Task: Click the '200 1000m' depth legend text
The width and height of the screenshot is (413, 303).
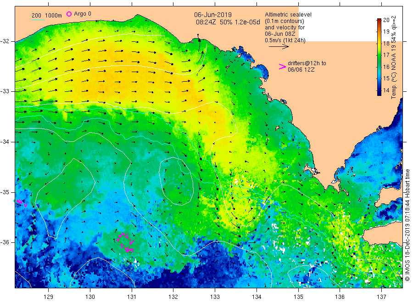Action: click(x=47, y=16)
